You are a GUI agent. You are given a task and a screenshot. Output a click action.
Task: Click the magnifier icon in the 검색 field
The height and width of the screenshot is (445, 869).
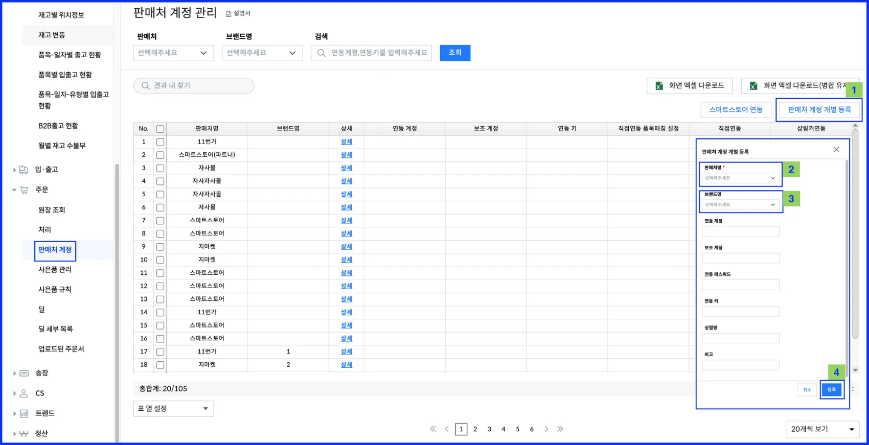[x=321, y=53]
